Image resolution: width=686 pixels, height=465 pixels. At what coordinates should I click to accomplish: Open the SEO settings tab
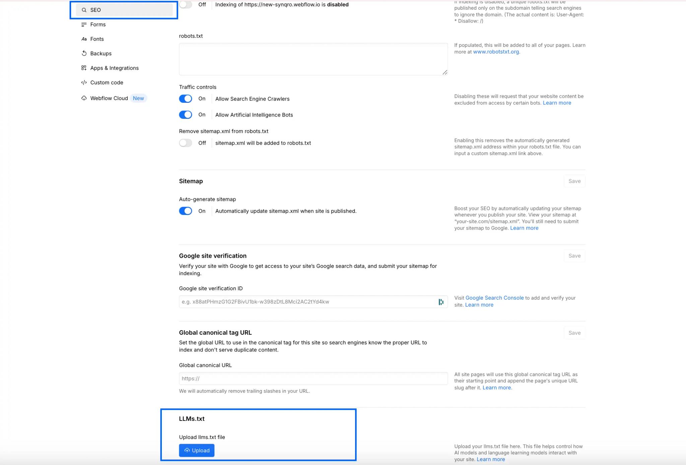(124, 10)
